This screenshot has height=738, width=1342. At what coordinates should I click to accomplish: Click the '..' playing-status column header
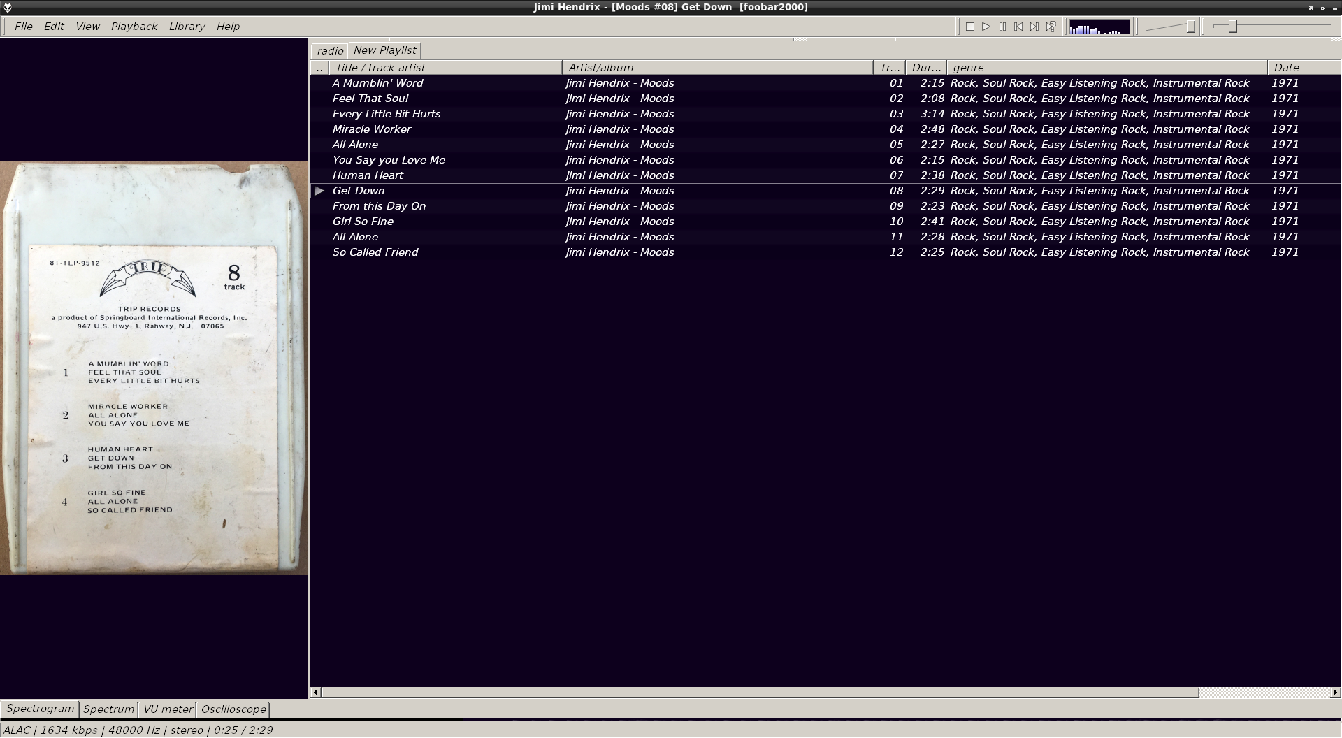click(319, 68)
